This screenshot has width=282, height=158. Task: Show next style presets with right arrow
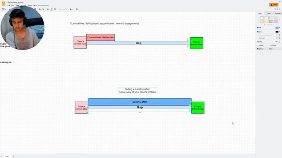[279, 19]
